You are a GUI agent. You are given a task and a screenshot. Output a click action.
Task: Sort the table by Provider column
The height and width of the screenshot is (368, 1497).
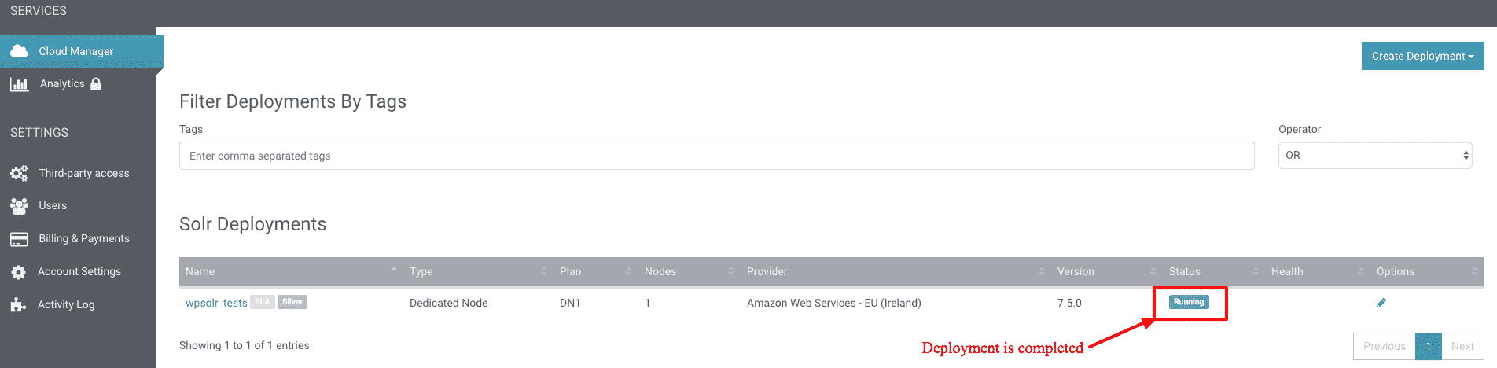click(x=896, y=271)
